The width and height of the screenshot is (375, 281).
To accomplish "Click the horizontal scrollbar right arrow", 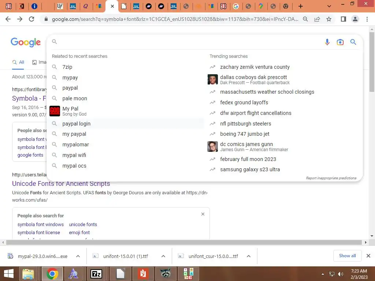I will coord(366,243).
